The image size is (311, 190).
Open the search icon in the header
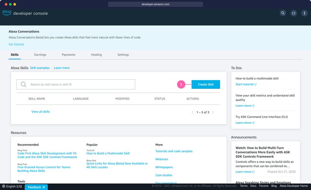[x=283, y=13]
